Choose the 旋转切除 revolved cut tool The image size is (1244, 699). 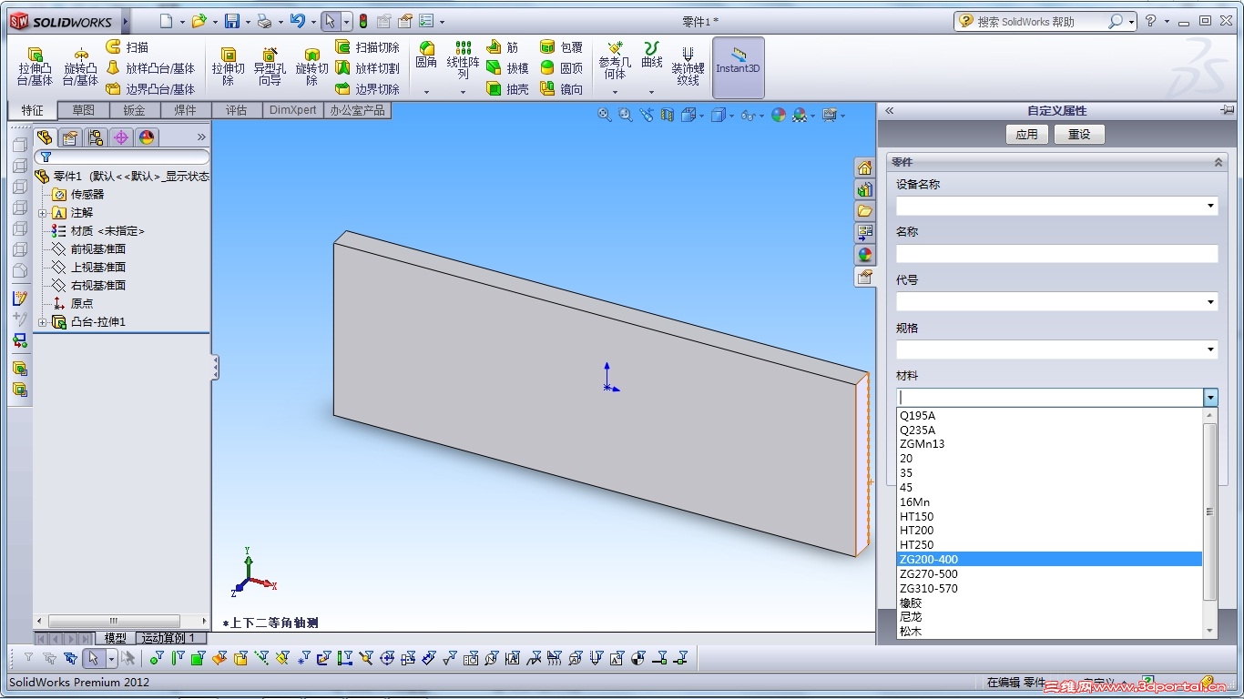311,66
